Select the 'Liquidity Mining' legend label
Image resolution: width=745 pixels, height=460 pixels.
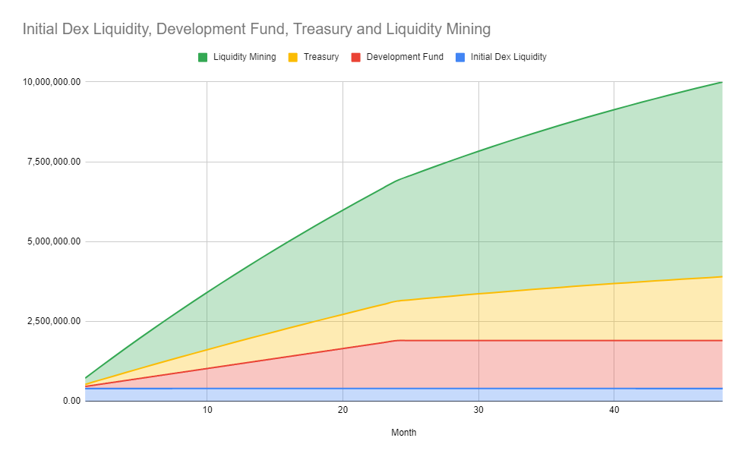tap(244, 57)
